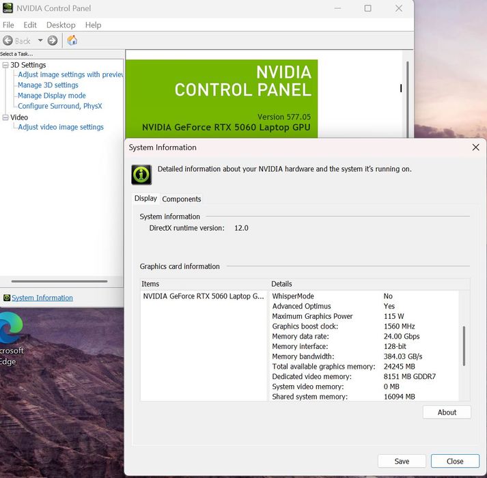Click the System video memory row
The image size is (487, 478).
[x=365, y=386]
